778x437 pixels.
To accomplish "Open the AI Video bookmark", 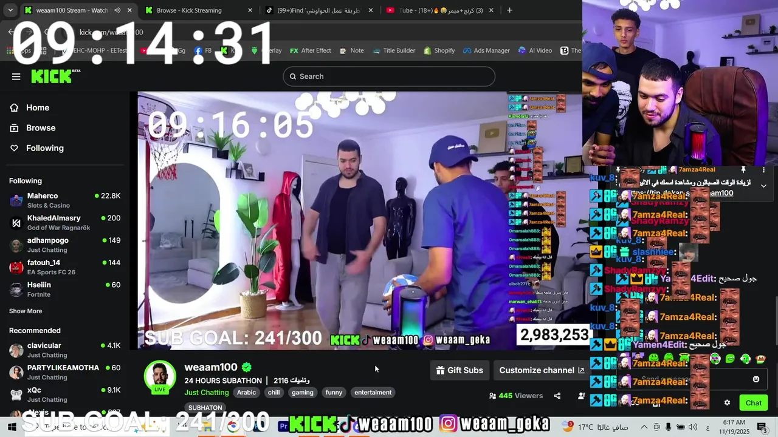I will tap(535, 50).
